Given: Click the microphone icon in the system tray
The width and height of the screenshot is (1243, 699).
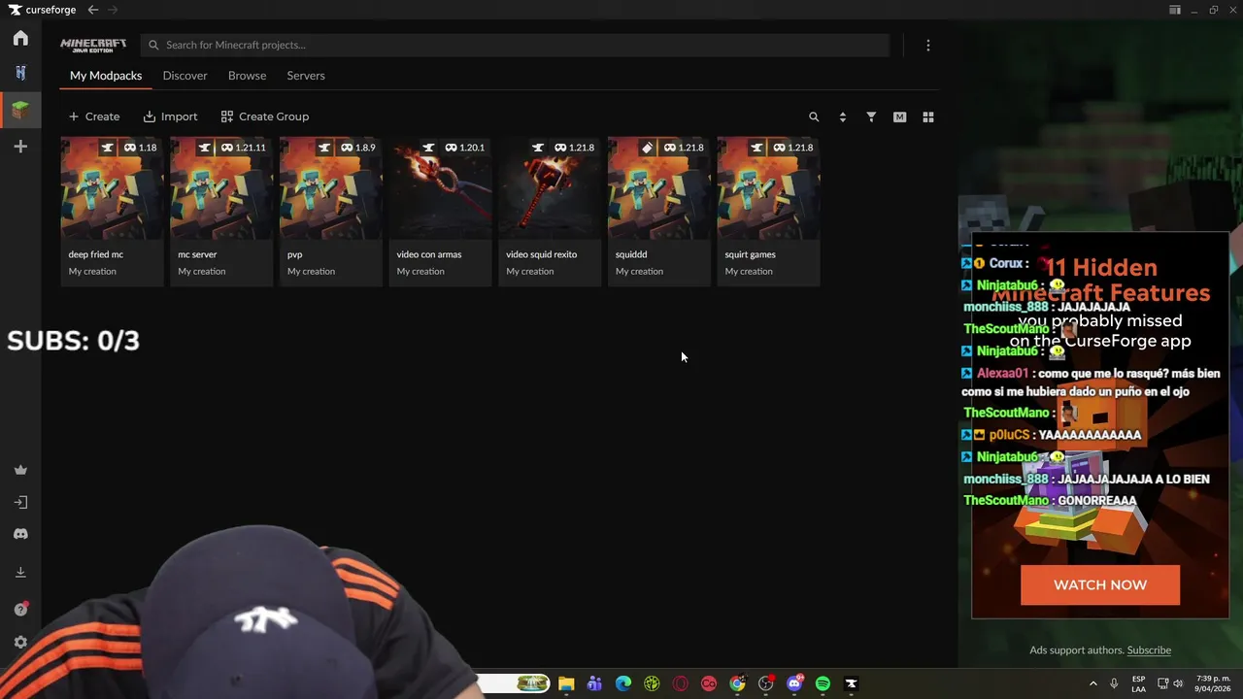Looking at the screenshot, I should pyautogui.click(x=1114, y=683).
